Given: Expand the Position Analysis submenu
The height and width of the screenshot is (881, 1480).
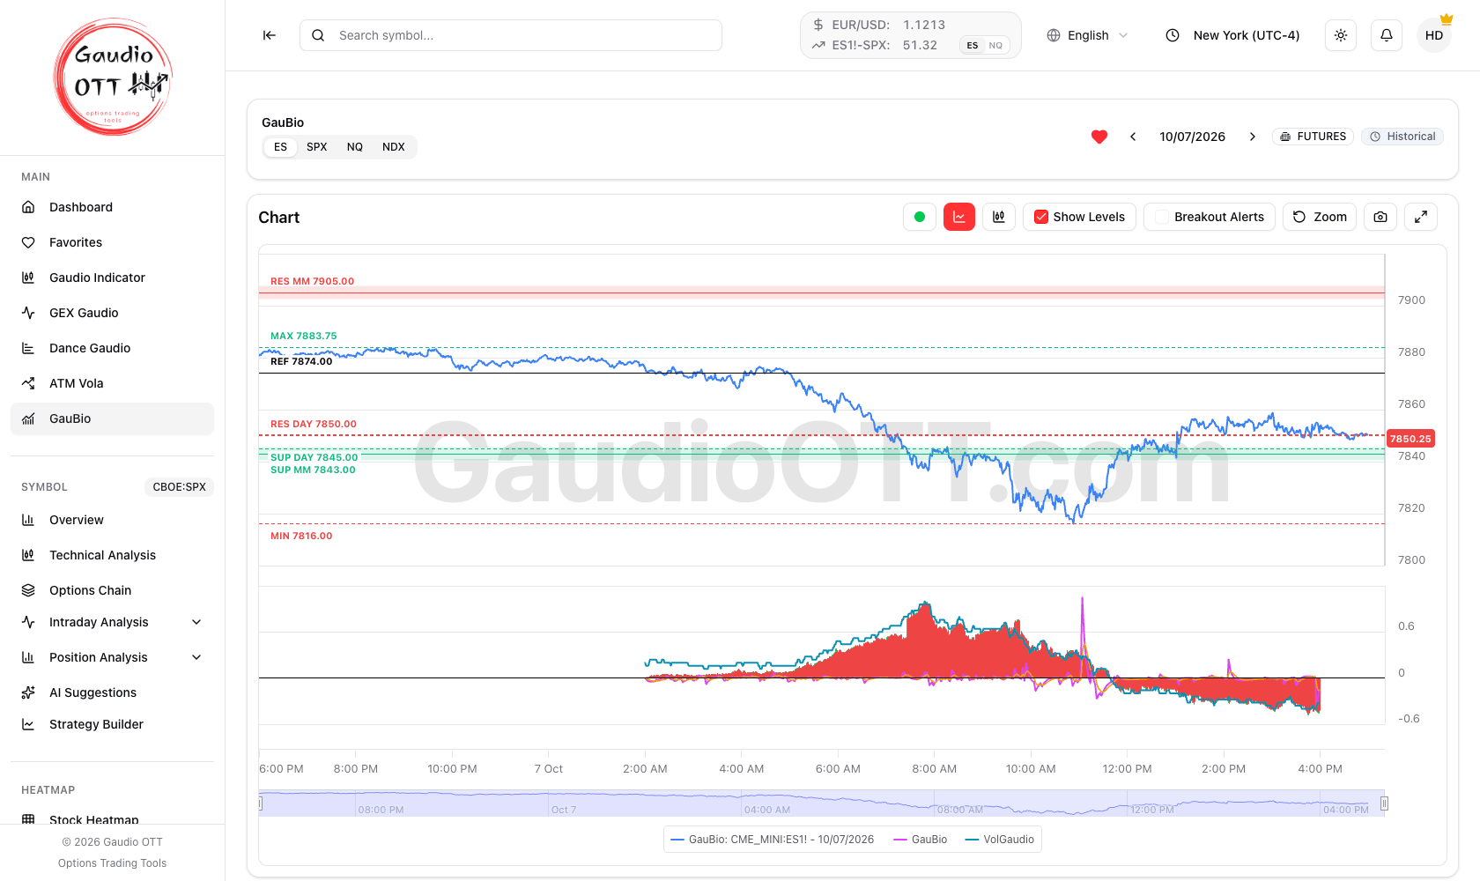Looking at the screenshot, I should [112, 657].
